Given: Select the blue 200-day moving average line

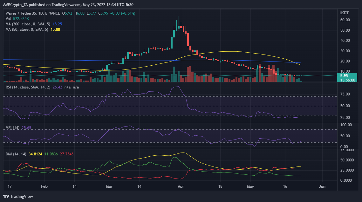Looking at the screenshot, I should point(79,60).
